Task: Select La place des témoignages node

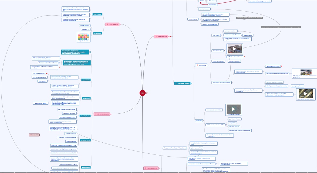Action: [x=210, y=24]
